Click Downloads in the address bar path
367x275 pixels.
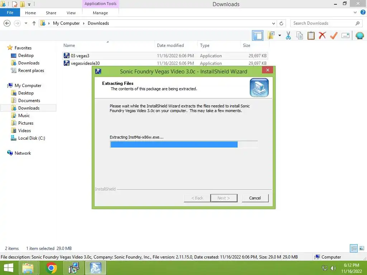point(98,23)
